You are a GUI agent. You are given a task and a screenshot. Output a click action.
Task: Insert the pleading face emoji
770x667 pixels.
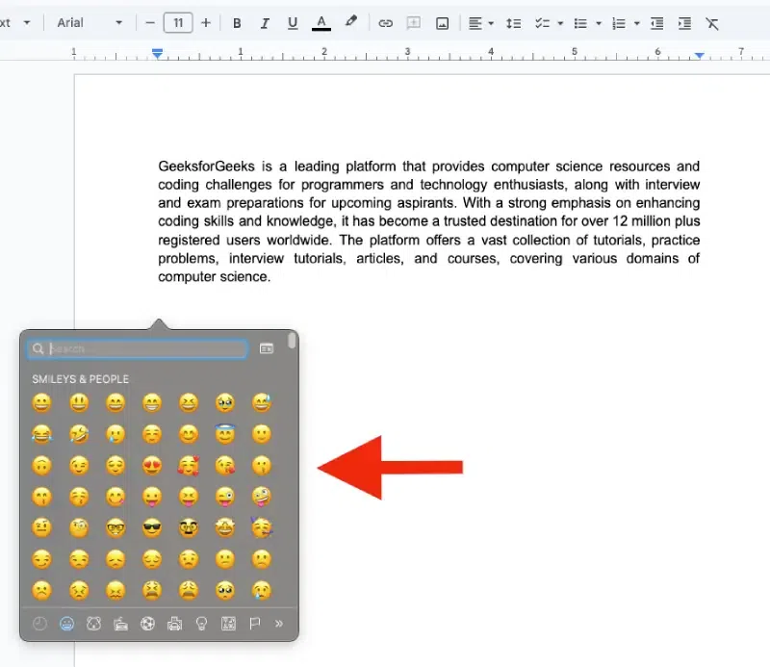(225, 590)
